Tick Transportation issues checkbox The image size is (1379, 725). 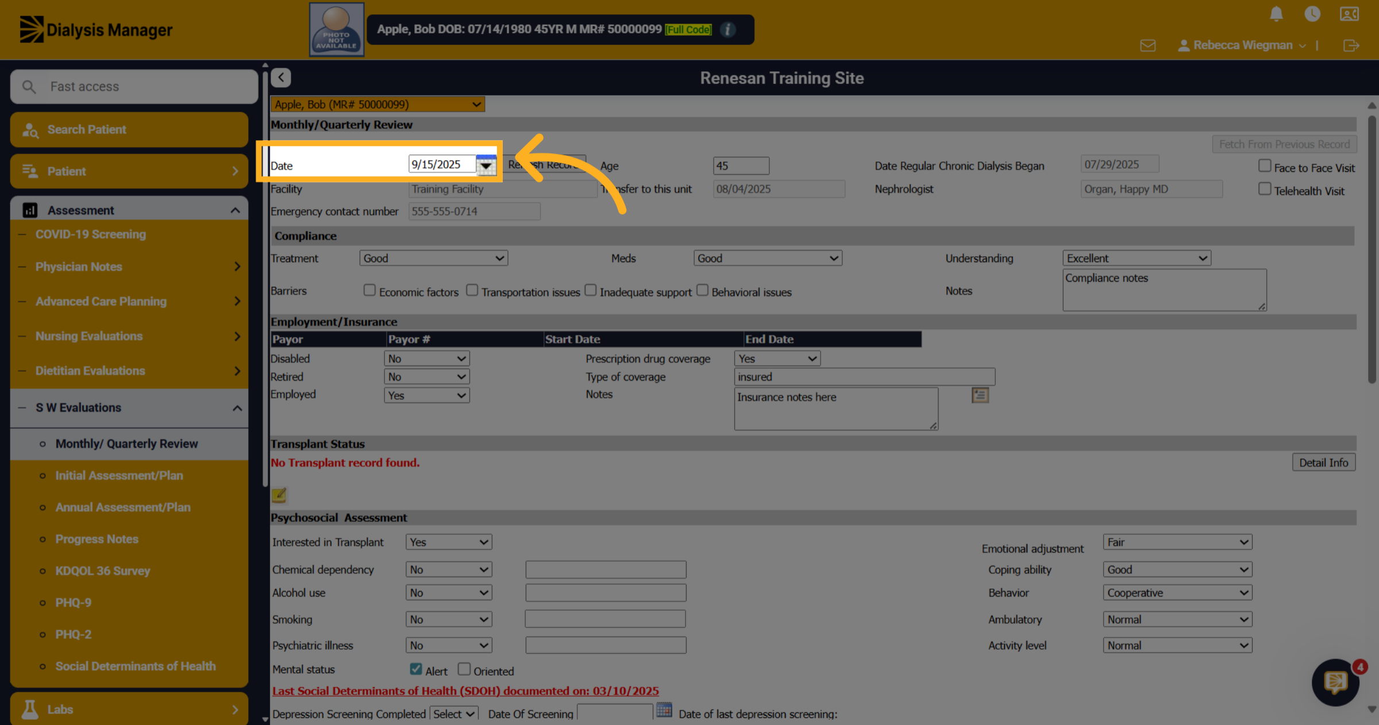pyautogui.click(x=472, y=290)
